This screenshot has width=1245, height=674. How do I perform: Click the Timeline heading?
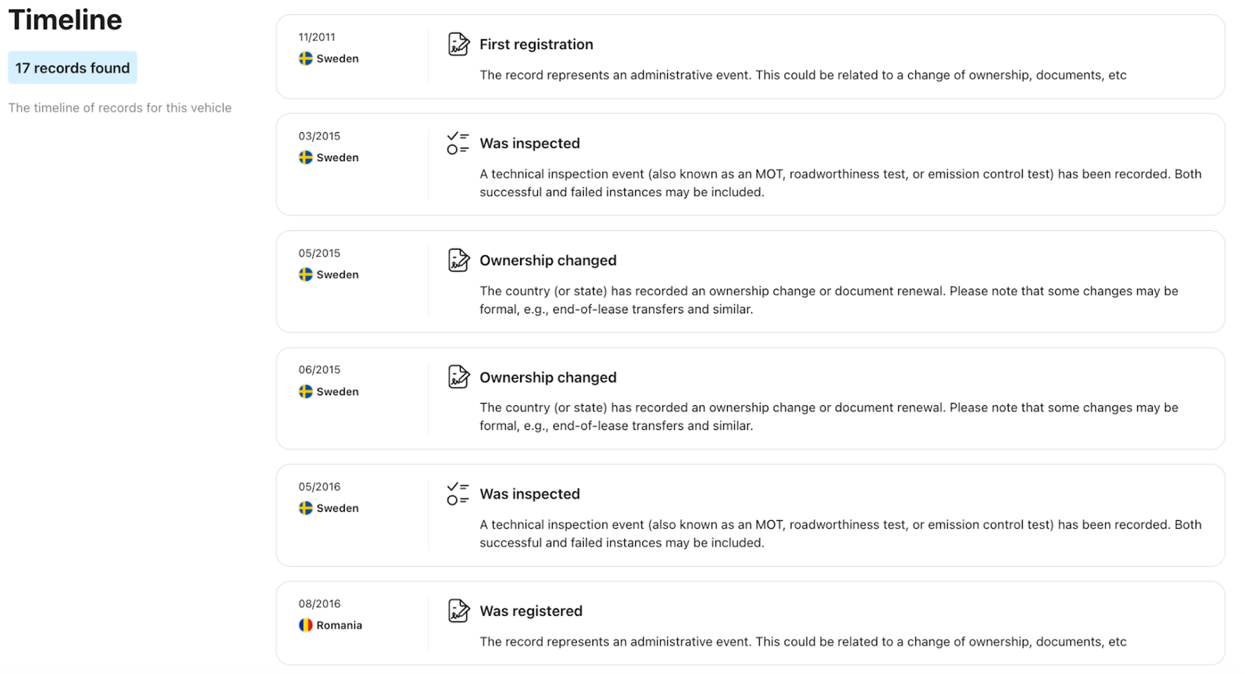point(65,20)
